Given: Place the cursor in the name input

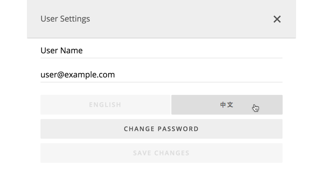Looking at the screenshot, I should pos(161,51).
